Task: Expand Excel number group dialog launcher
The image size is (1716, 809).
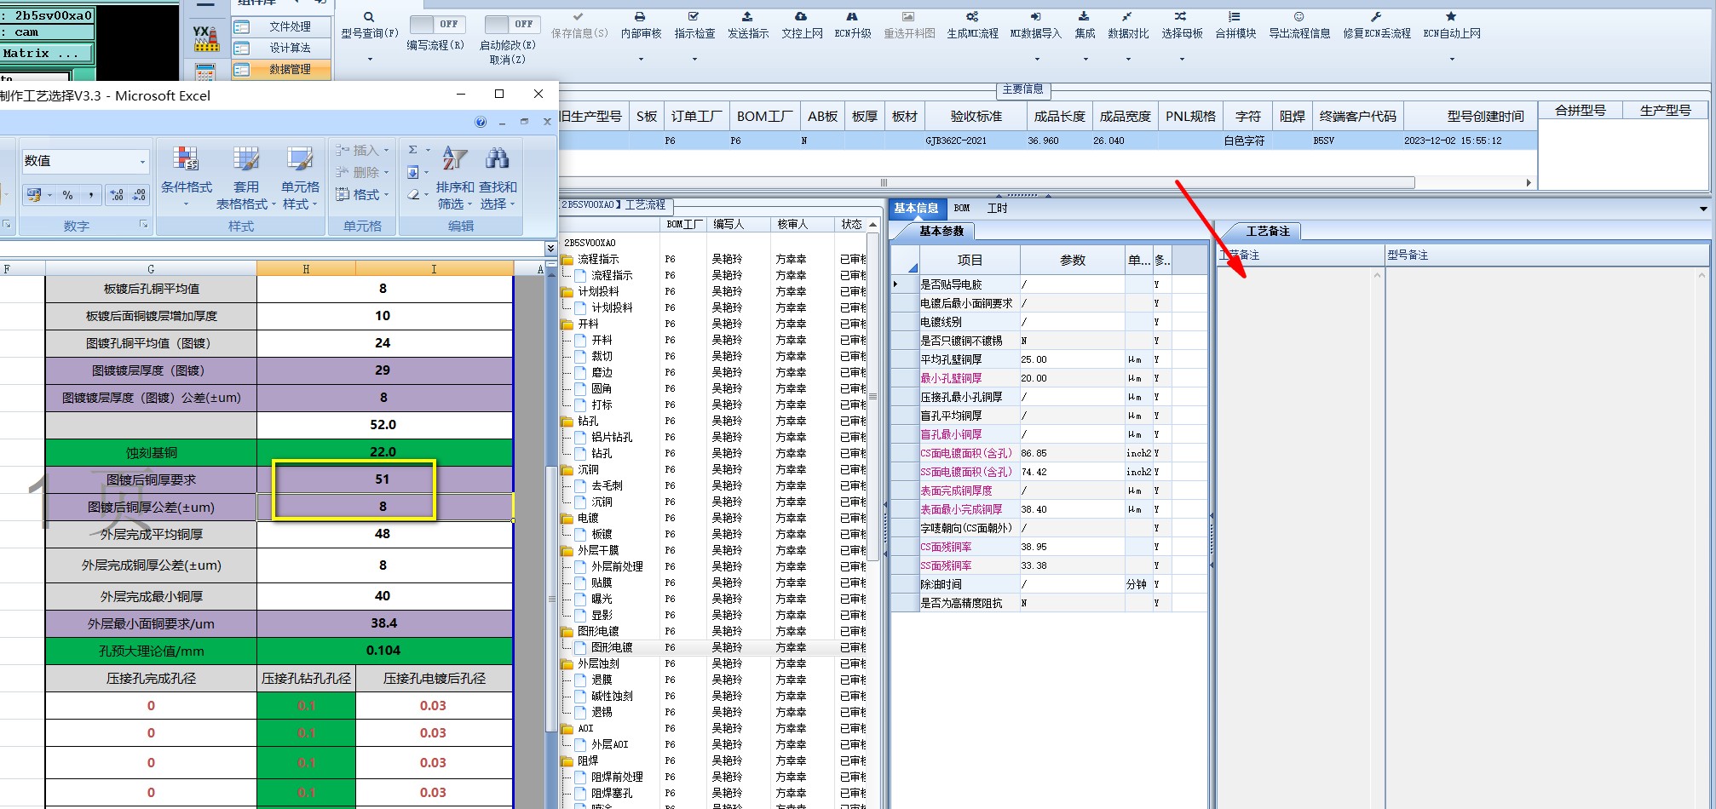Action: (x=143, y=225)
